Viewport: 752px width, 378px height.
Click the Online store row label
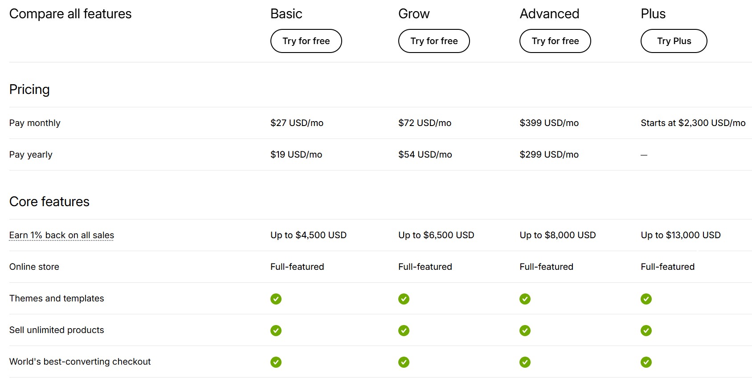tap(34, 267)
